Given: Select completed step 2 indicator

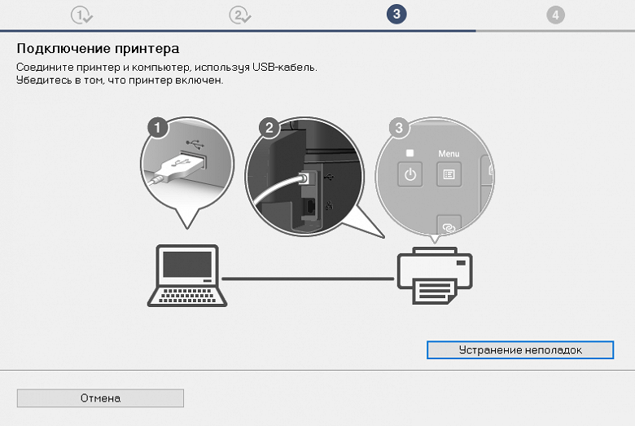Looking at the screenshot, I should pyautogui.click(x=239, y=15).
